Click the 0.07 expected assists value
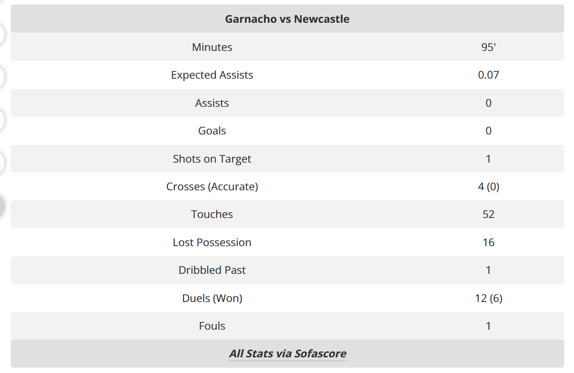 pyautogui.click(x=488, y=75)
